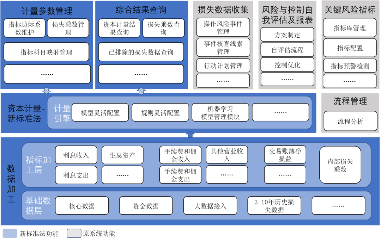Click the down arrow below 计量参数管理 panel

pos(46,91)
